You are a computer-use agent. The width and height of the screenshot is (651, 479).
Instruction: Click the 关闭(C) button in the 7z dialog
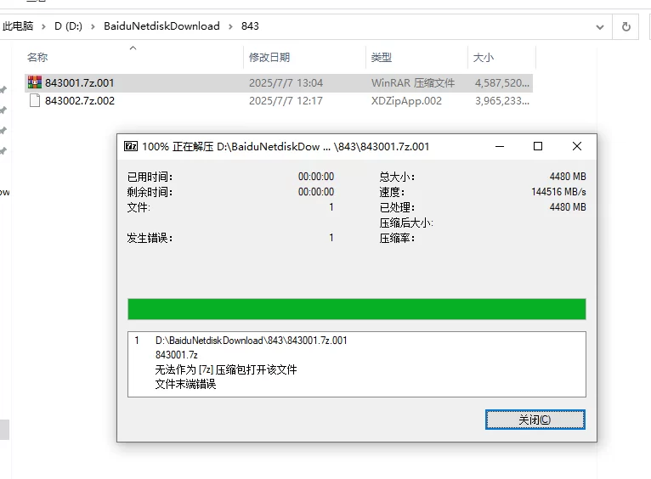535,420
